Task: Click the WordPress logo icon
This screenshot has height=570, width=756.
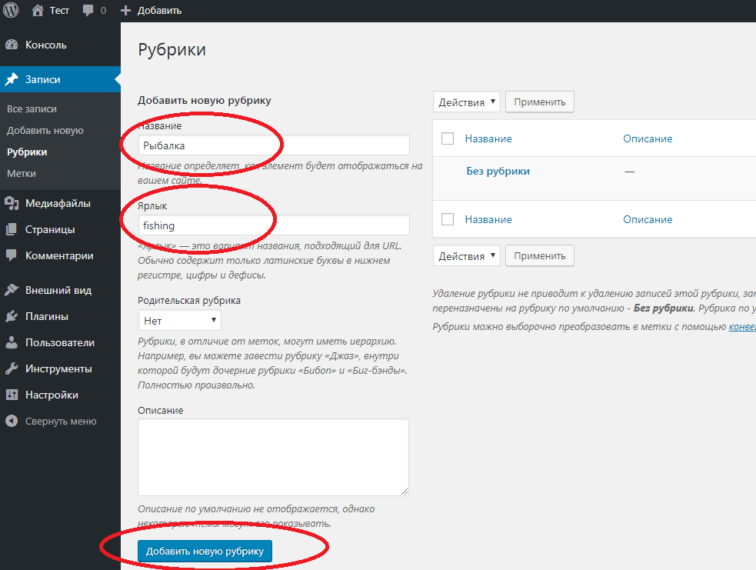Action: [x=11, y=10]
